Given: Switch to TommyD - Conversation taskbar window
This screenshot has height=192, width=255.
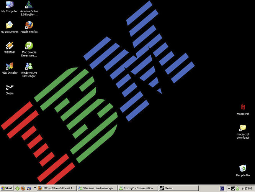Looking at the screenshot, I should (x=138, y=189).
